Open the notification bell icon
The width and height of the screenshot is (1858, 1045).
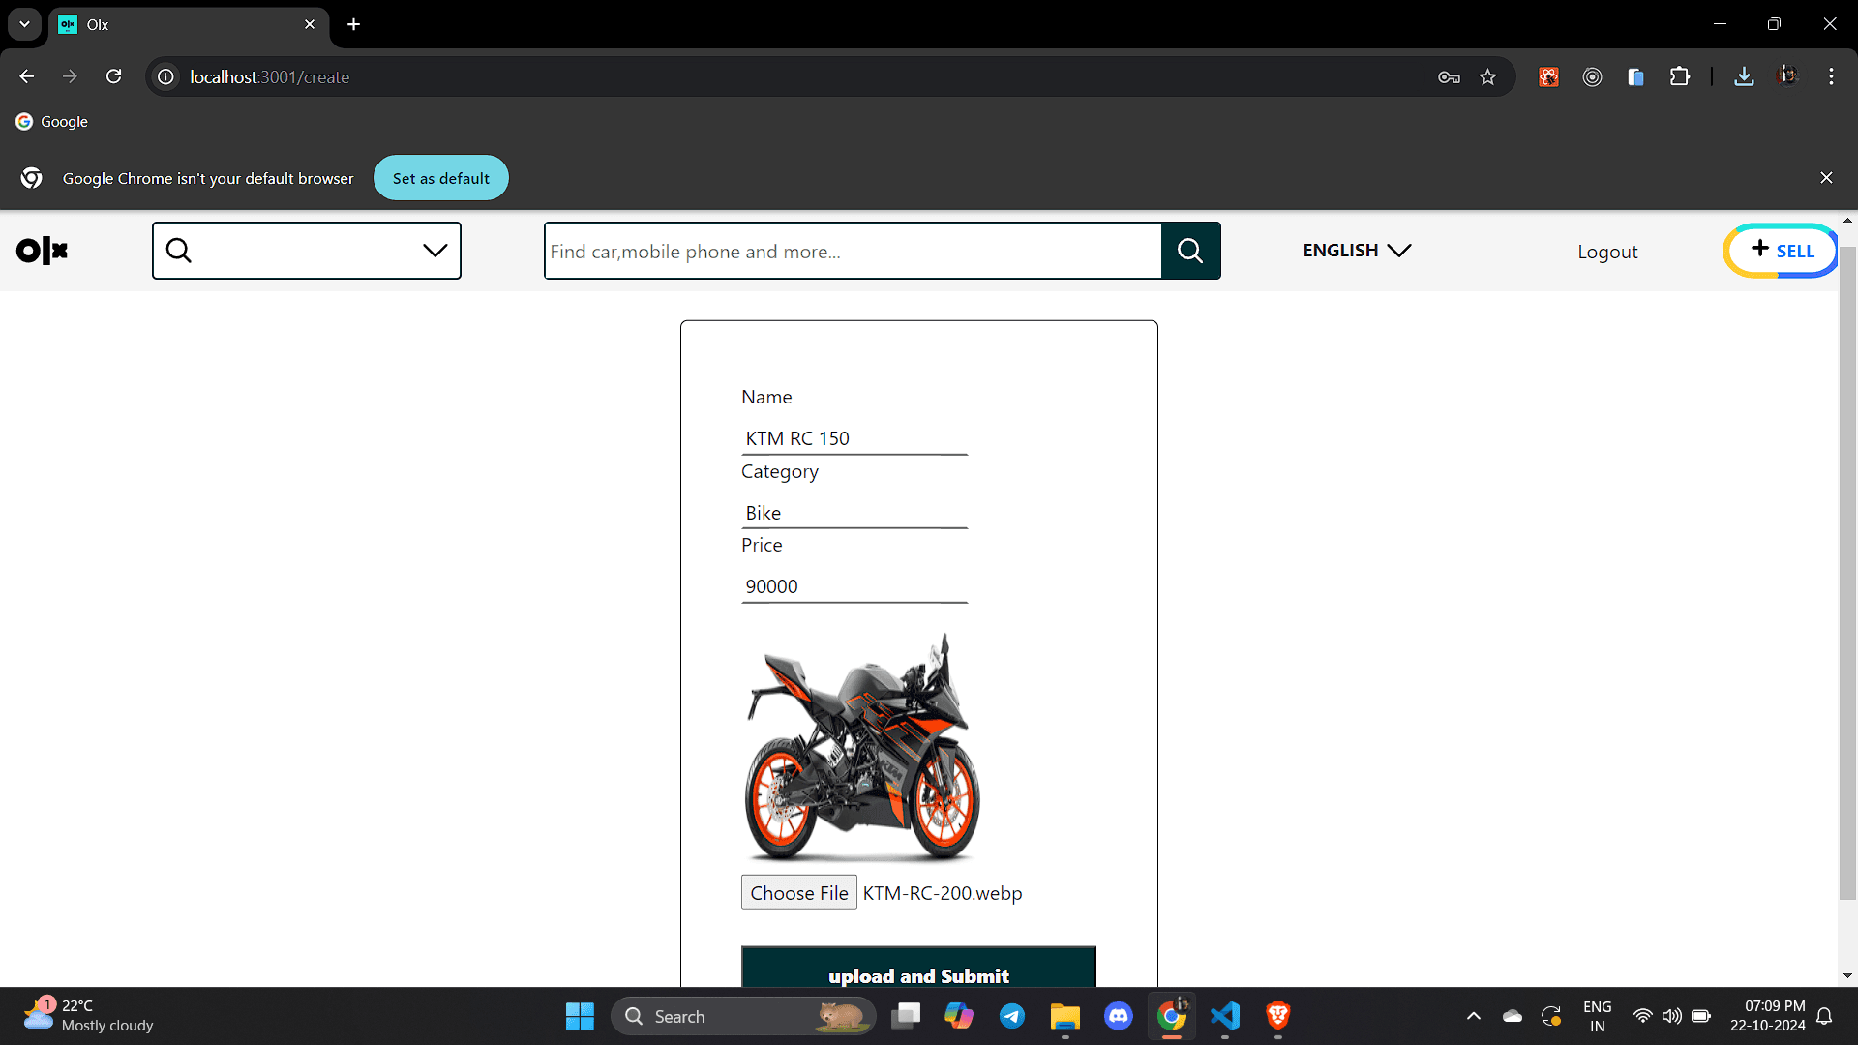pyautogui.click(x=1824, y=1016)
